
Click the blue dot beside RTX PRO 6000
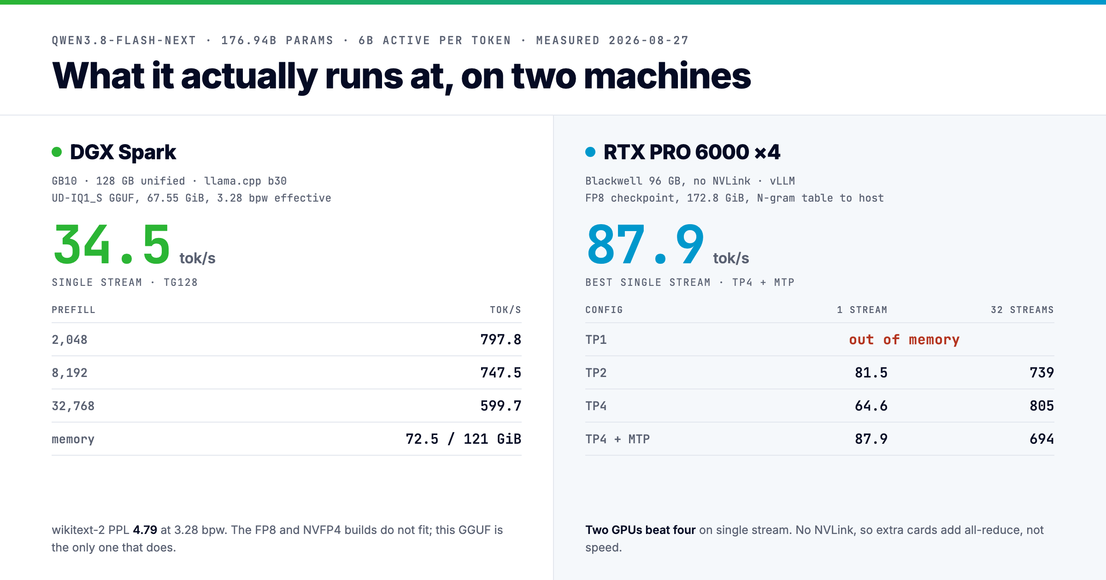coord(590,152)
